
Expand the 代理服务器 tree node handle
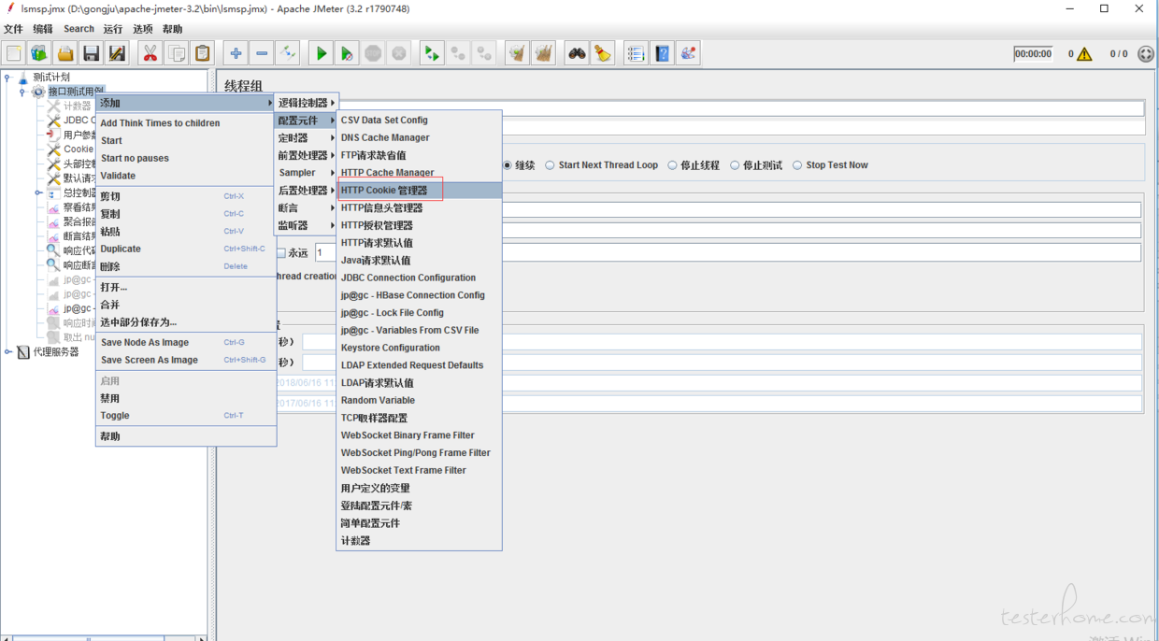(x=7, y=352)
